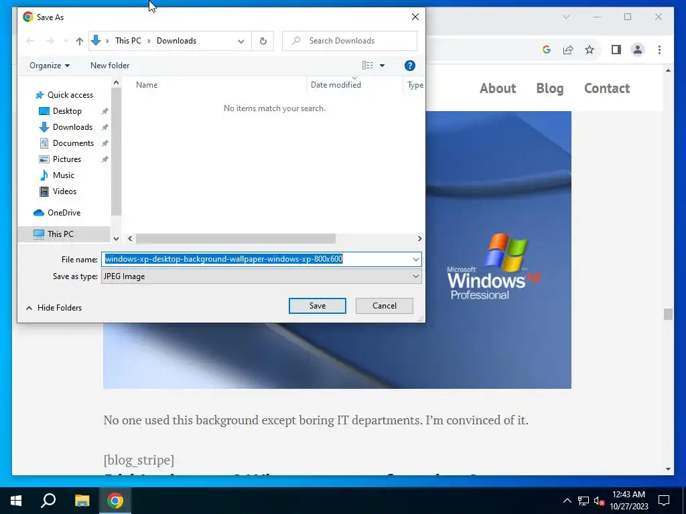686x514 pixels.
Task: Click This PC in address breadcrumb
Action: click(128, 41)
